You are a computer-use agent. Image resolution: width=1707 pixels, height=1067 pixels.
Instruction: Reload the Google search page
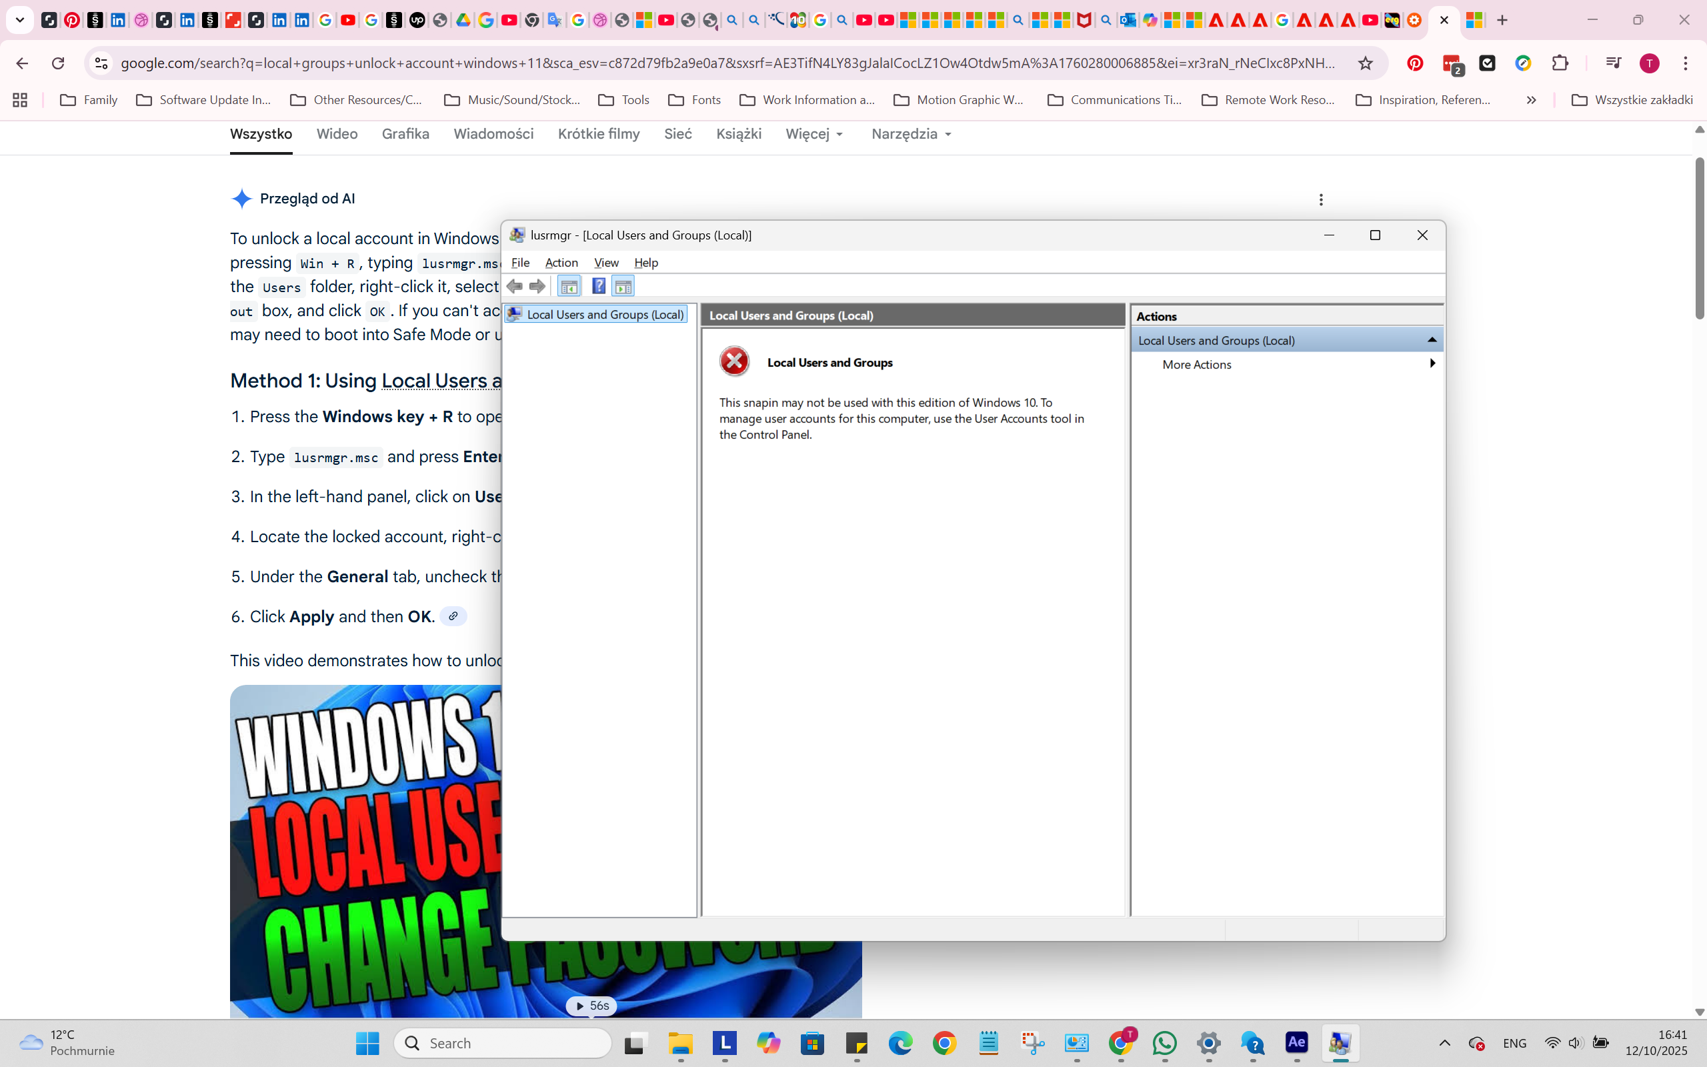[58, 63]
